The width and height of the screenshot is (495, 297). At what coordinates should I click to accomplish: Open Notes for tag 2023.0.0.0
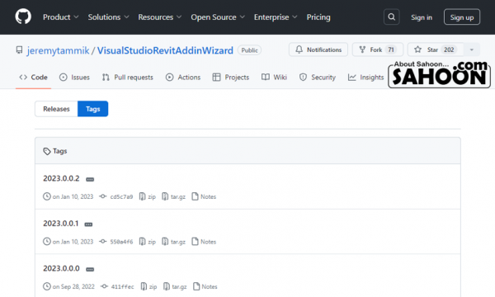(205, 286)
